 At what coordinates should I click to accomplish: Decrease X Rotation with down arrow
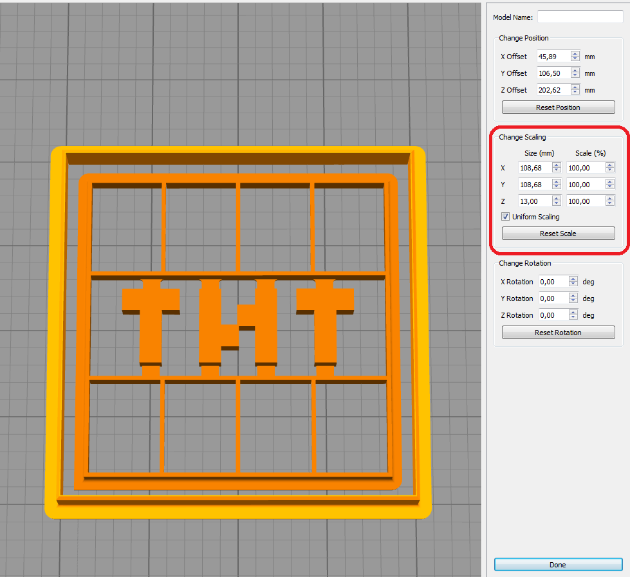[x=573, y=285]
